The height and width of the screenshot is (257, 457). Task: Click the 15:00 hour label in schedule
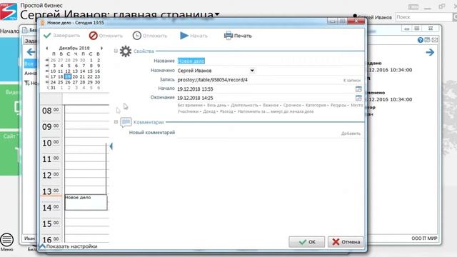(51, 223)
